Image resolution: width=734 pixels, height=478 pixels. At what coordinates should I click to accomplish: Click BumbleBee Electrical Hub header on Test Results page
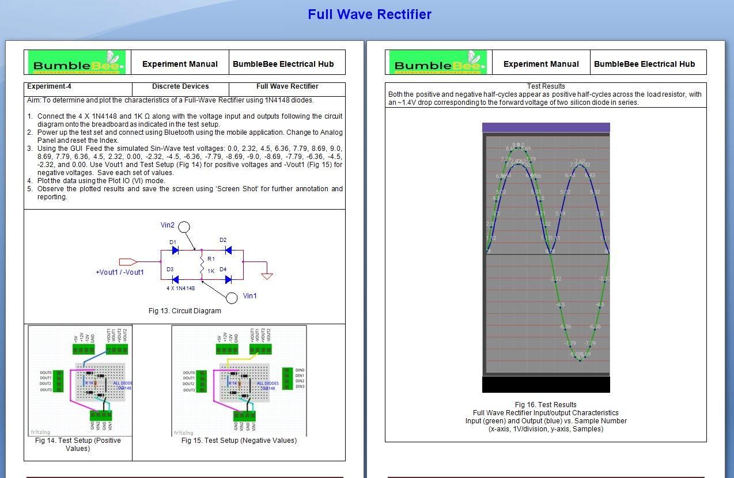point(645,64)
